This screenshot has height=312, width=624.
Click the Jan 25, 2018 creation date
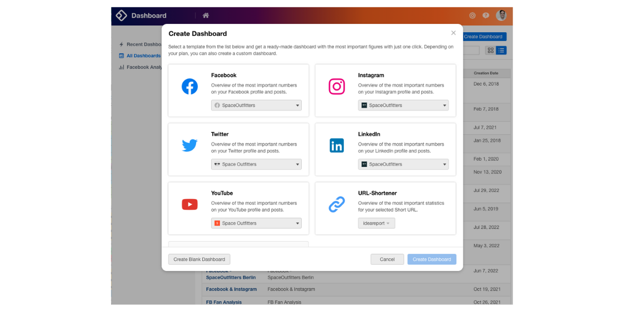487,140
